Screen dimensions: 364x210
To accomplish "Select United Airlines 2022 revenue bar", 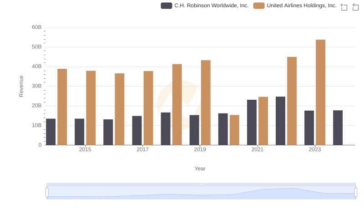I will [292, 101].
